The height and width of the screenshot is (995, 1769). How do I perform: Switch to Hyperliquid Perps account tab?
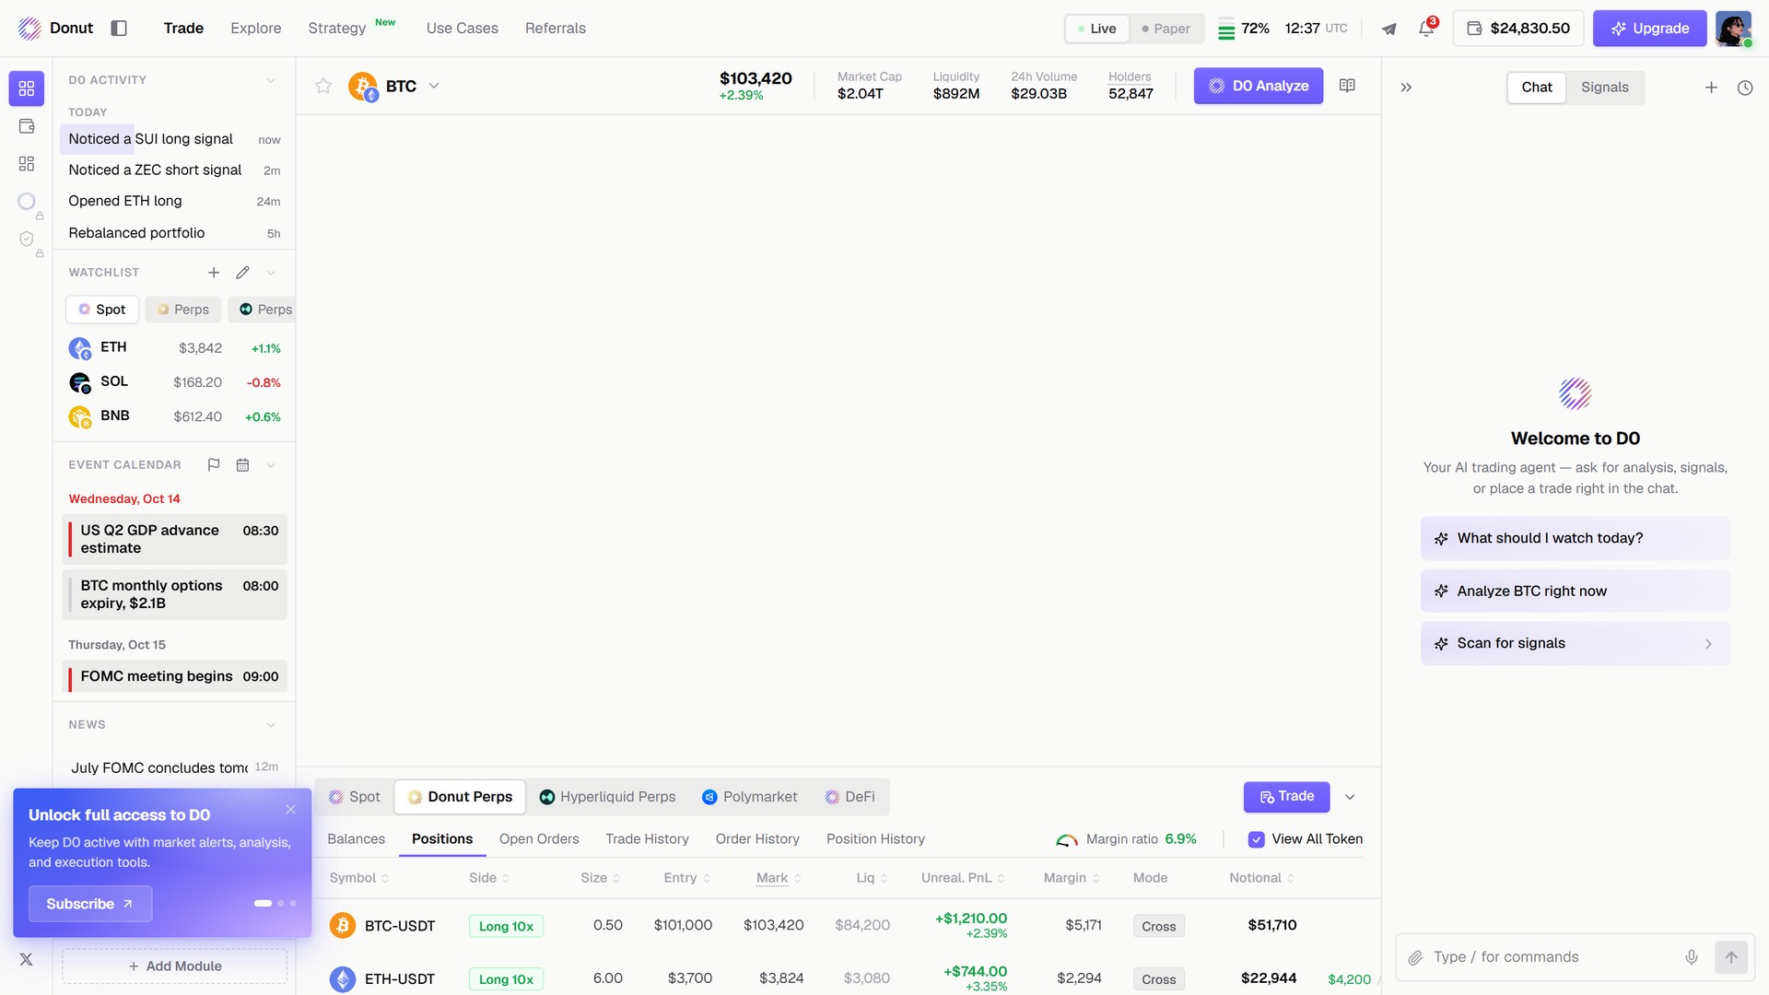tap(607, 797)
